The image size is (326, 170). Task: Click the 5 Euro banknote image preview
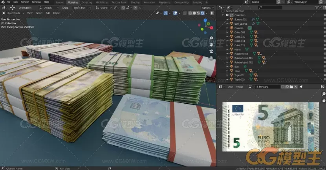[x=271, y=126]
